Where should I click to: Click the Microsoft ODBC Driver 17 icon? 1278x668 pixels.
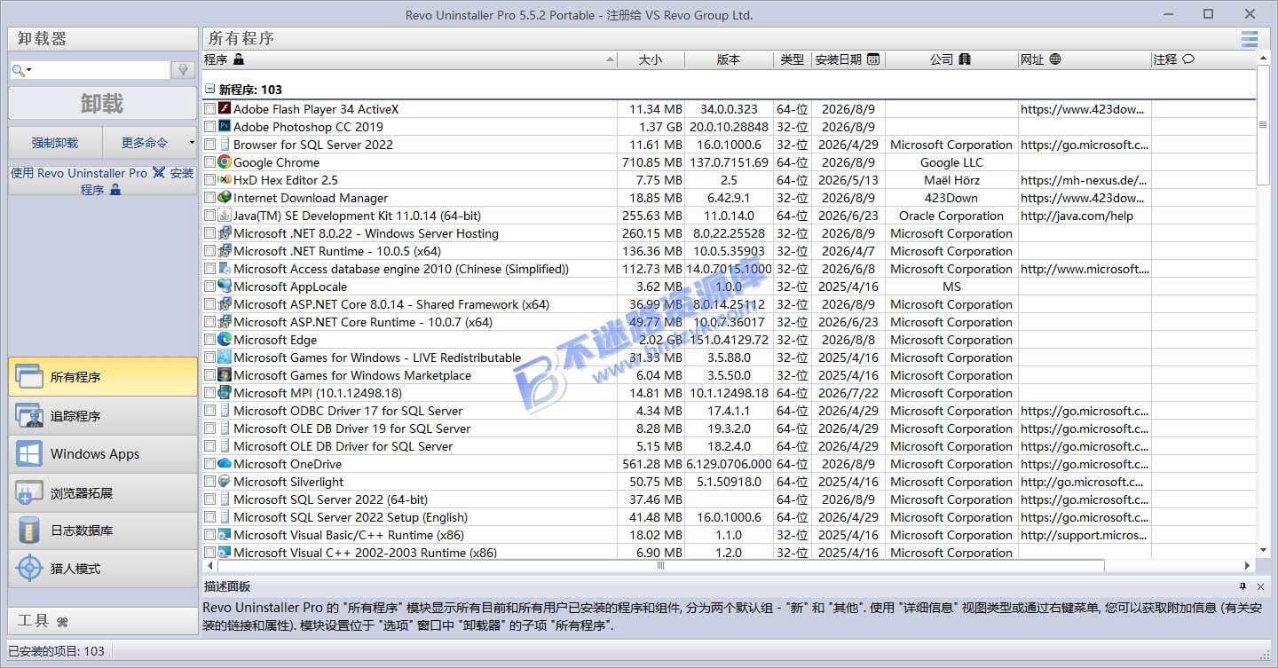coord(225,411)
